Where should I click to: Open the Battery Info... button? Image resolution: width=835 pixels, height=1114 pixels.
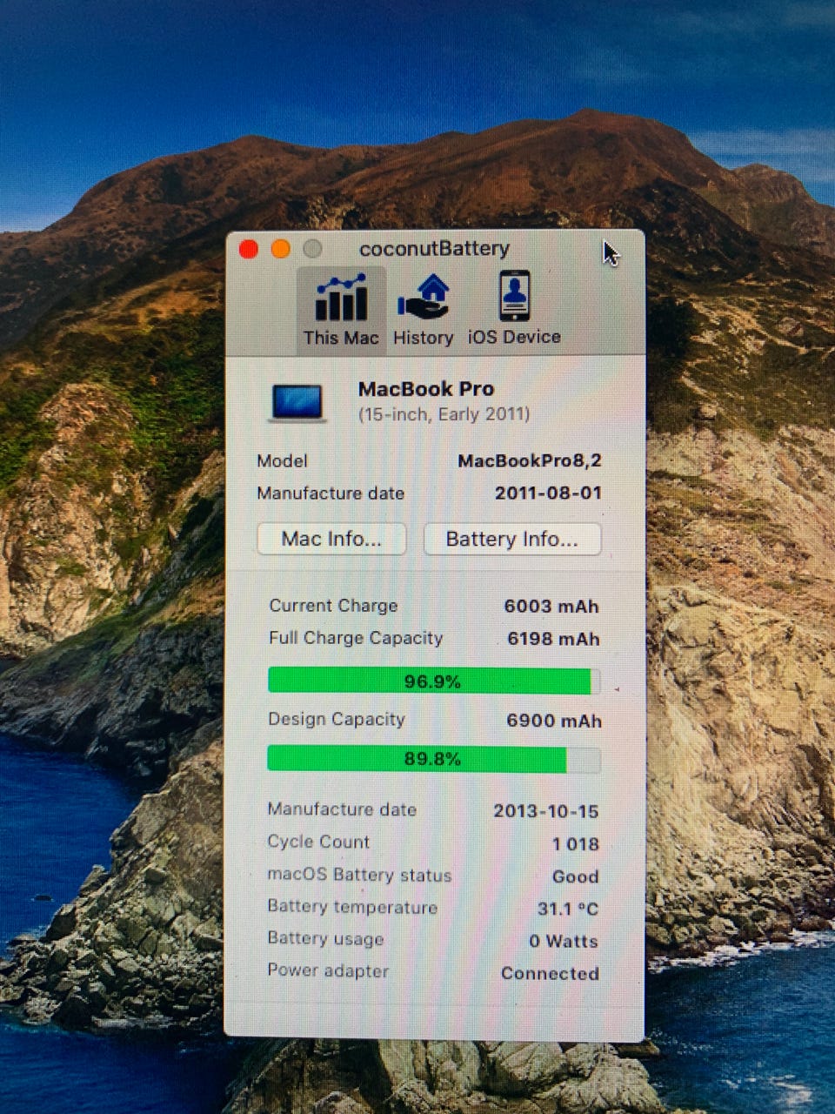tap(512, 539)
